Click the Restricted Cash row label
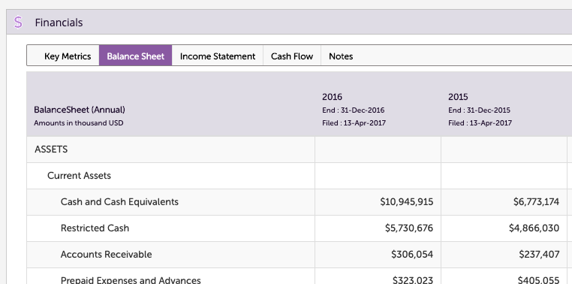Image resolution: width=572 pixels, height=284 pixels. point(95,228)
